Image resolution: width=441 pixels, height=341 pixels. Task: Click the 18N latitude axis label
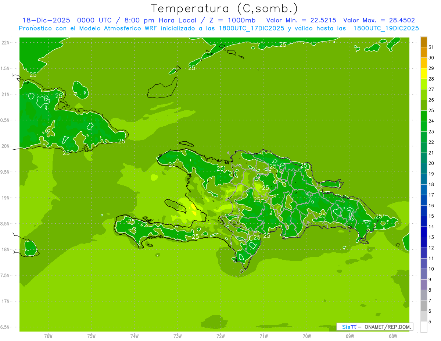(5, 249)
